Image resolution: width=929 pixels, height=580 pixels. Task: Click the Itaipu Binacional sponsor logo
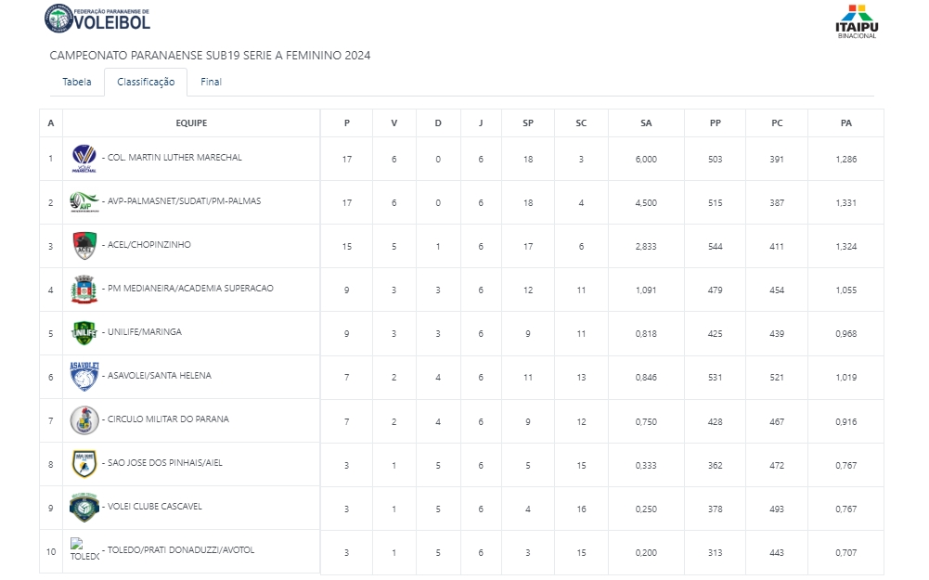pos(856,21)
